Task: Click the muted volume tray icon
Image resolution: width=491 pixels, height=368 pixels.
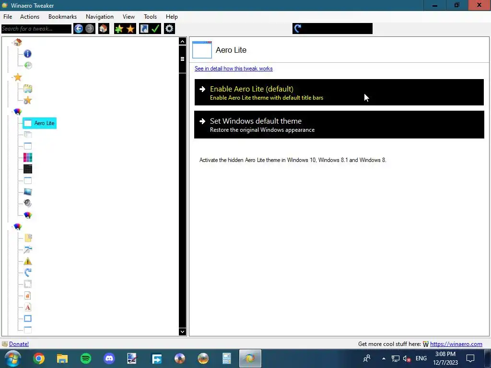Action: 407,358
